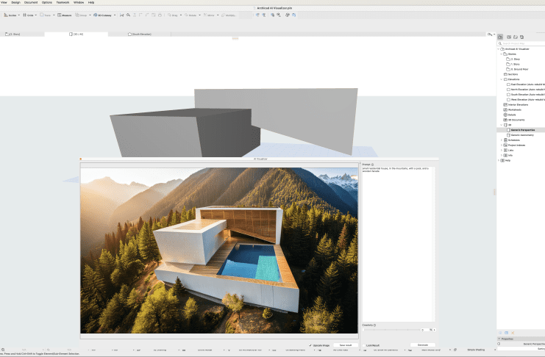
Task: Click the Save Result button
Action: tap(344, 345)
